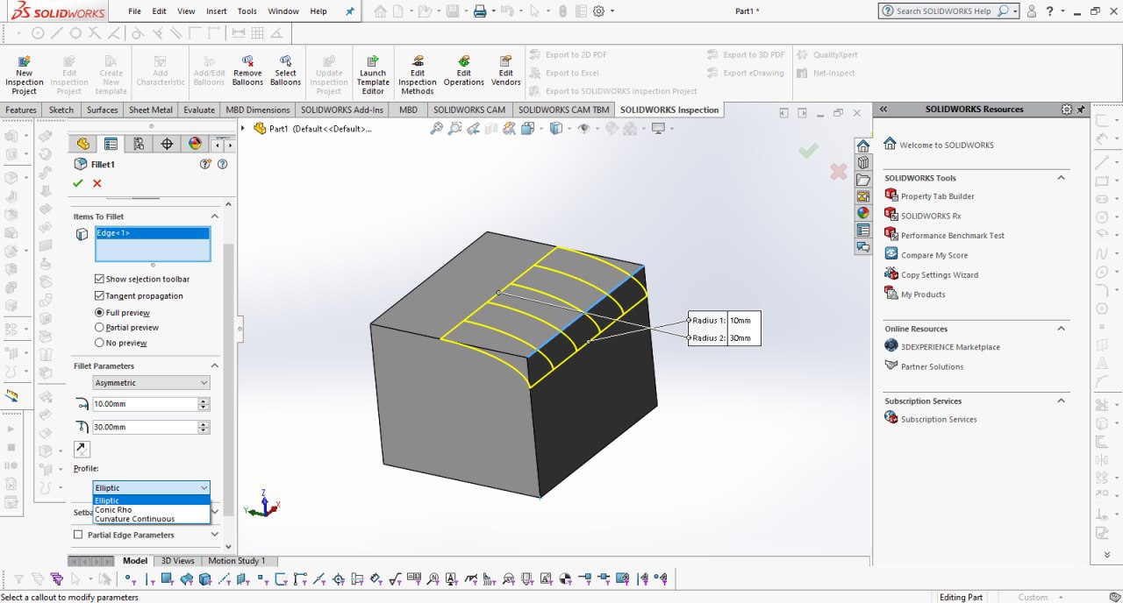Click the Save icon in title bar
This screenshot has height=603, width=1123.
point(452,11)
